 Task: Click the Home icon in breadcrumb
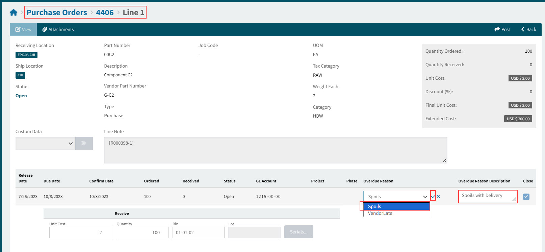click(14, 12)
